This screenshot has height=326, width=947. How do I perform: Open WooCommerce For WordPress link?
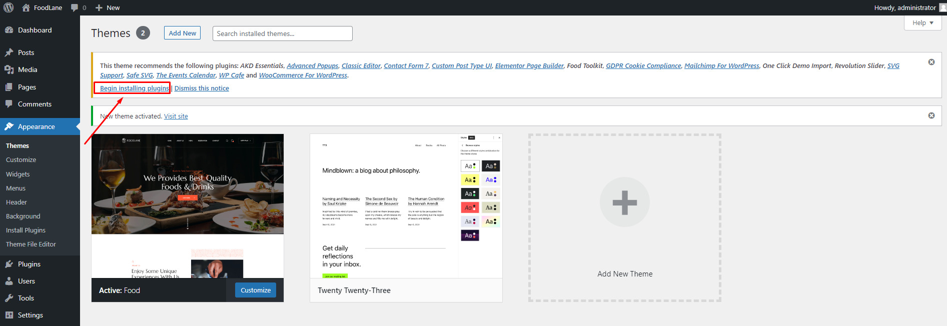(303, 75)
